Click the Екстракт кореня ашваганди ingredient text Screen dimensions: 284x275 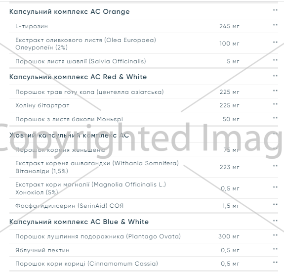pyautogui.click(x=97, y=167)
